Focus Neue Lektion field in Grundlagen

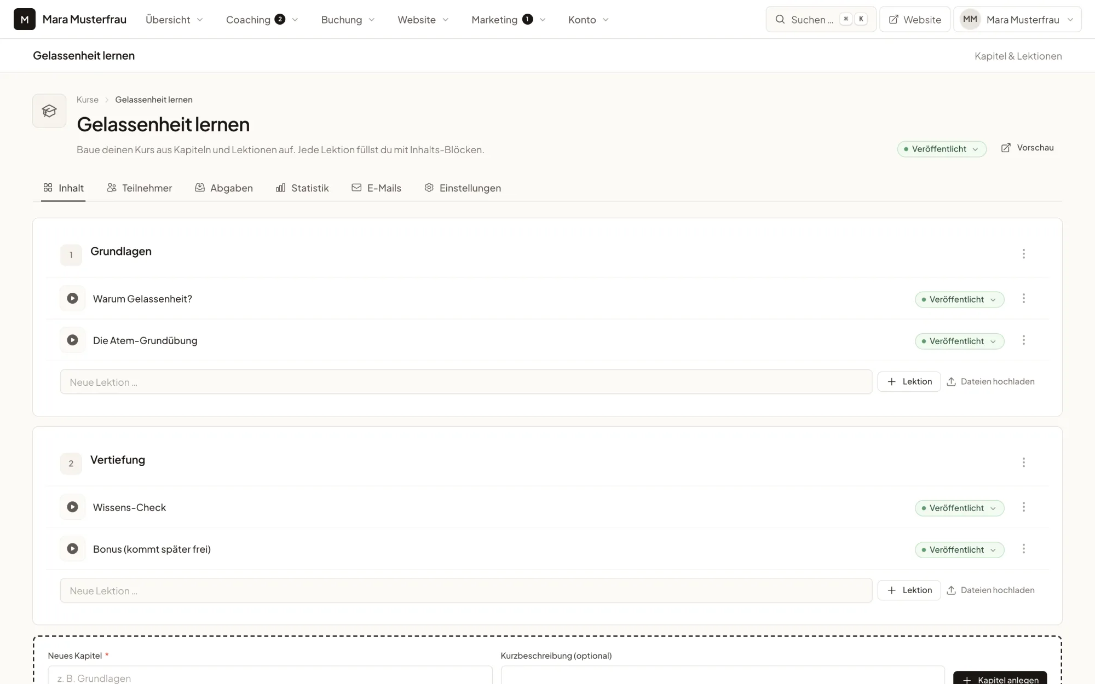(466, 382)
